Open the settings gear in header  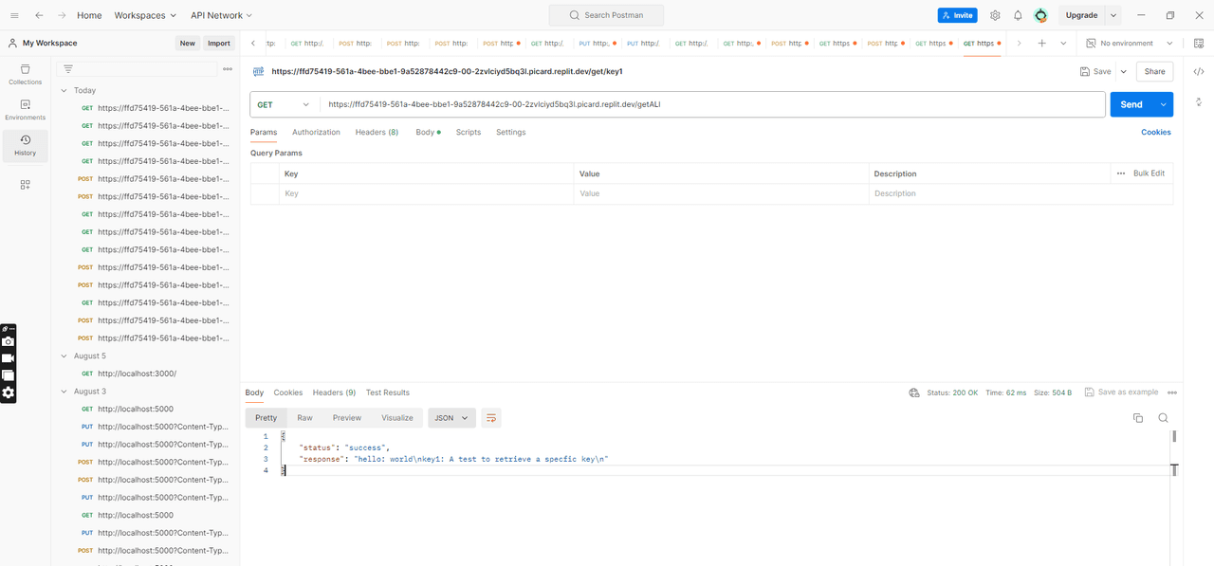(995, 15)
